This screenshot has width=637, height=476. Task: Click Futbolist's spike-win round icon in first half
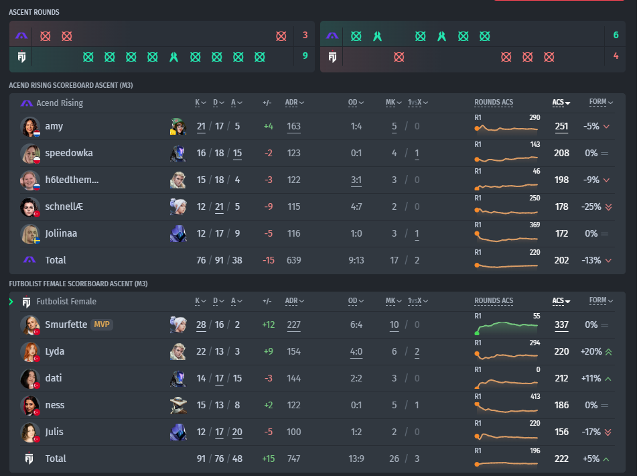174,57
